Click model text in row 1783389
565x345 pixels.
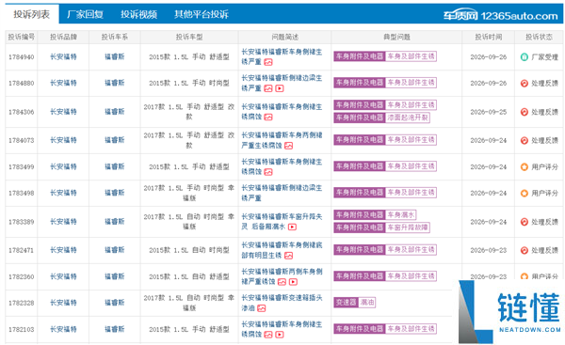(189, 222)
